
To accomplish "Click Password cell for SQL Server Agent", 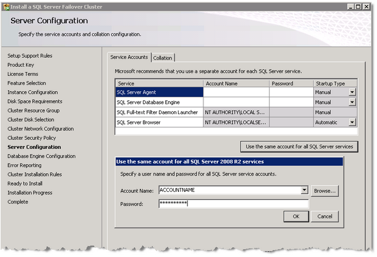I will [291, 92].
